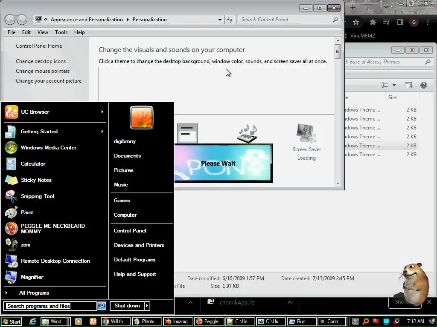Screen dimensions: 437x327
Task: Open the Chrome extensions puzzle icon
Action: (373, 22)
